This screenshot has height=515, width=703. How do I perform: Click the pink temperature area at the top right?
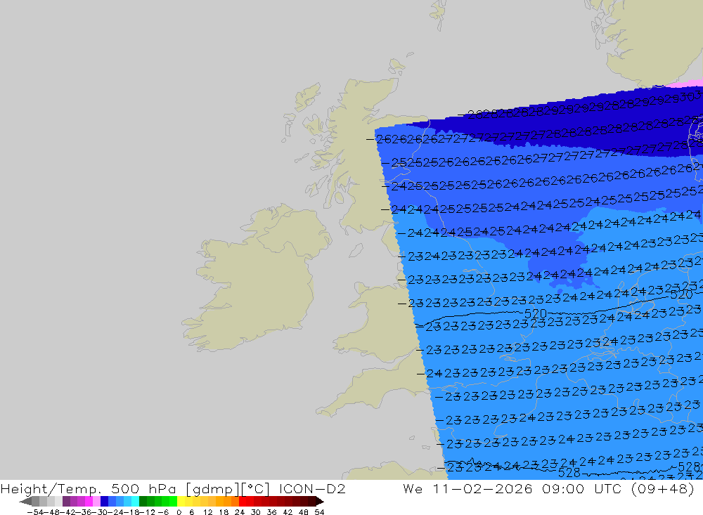pos(688,84)
